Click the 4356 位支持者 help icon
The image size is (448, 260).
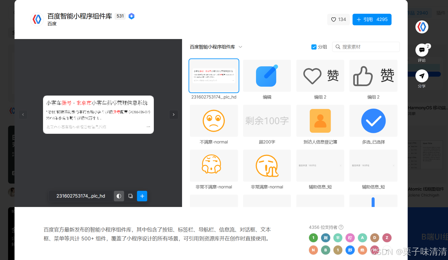coord(341,227)
